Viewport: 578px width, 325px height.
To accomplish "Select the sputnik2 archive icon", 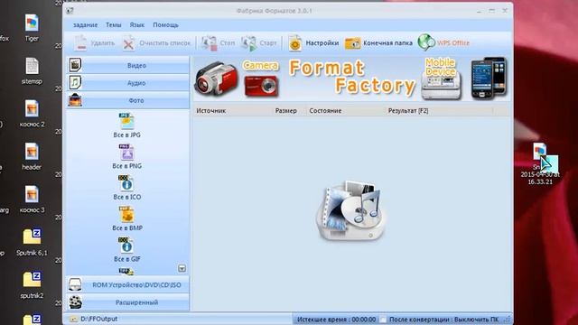I will (x=32, y=285).
